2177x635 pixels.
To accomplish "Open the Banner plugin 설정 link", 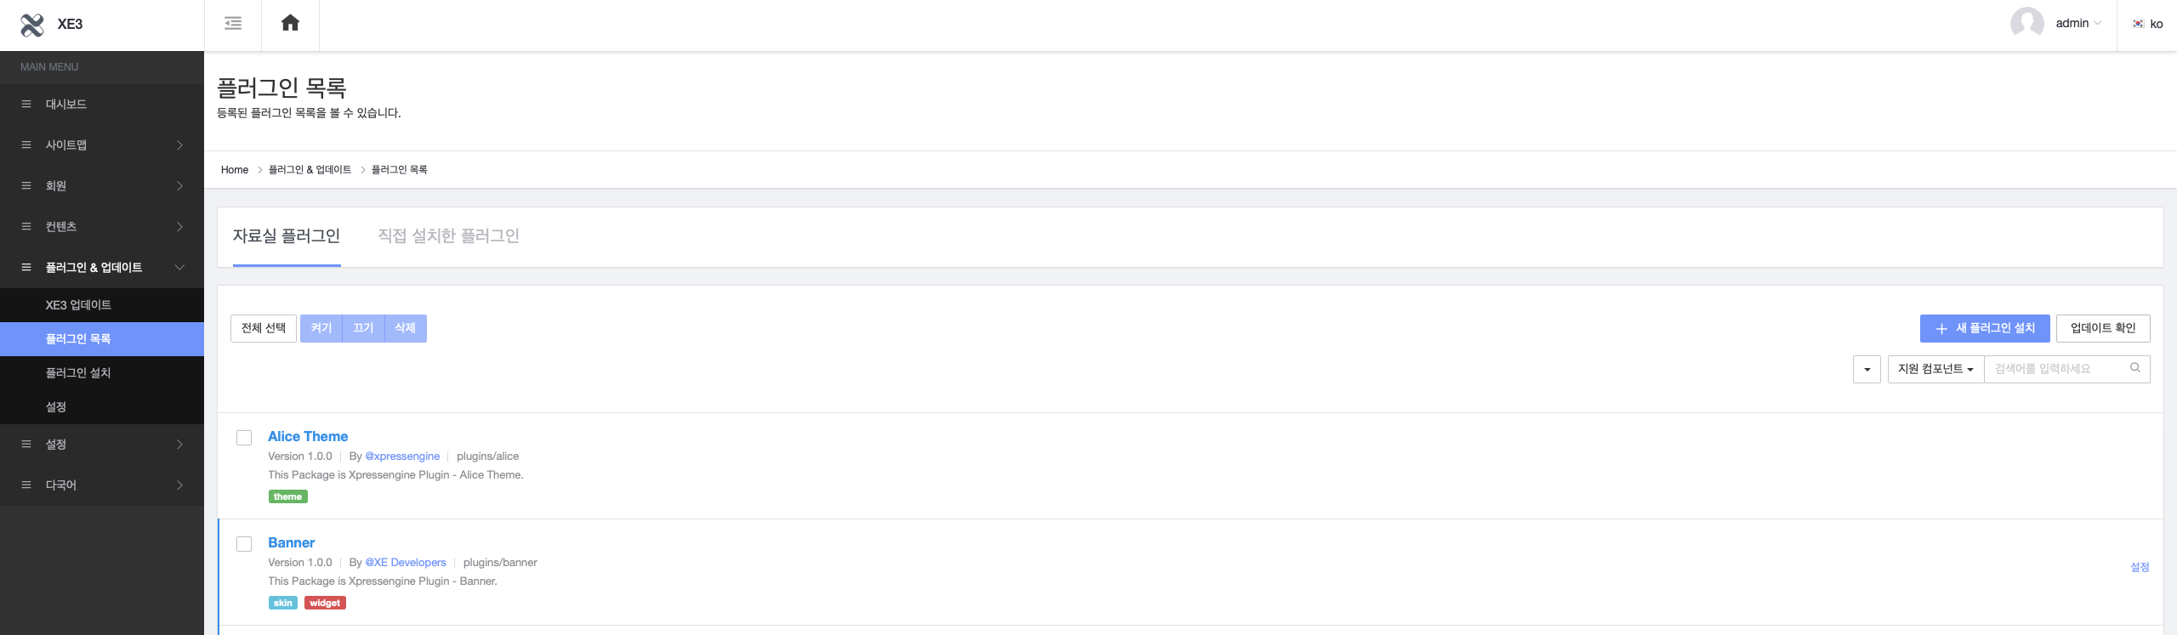I will (x=2139, y=567).
